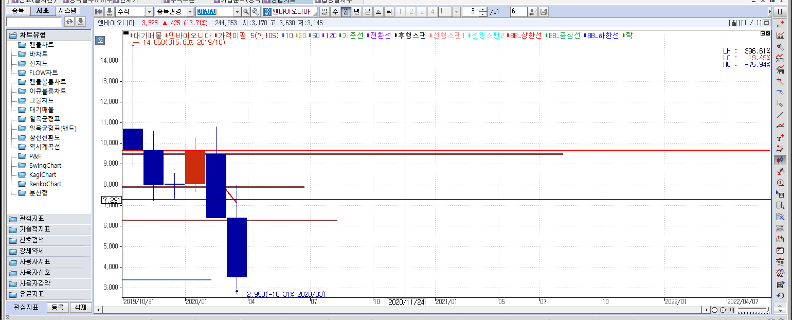Click the 매매 trade signal icon
The image size is (792, 320).
pos(780,228)
